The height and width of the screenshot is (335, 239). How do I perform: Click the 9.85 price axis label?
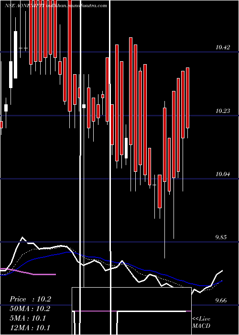point(221,237)
